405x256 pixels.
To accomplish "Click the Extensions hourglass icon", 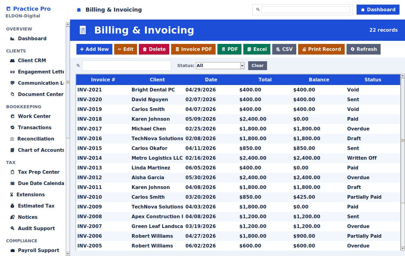I will pos(12,195).
